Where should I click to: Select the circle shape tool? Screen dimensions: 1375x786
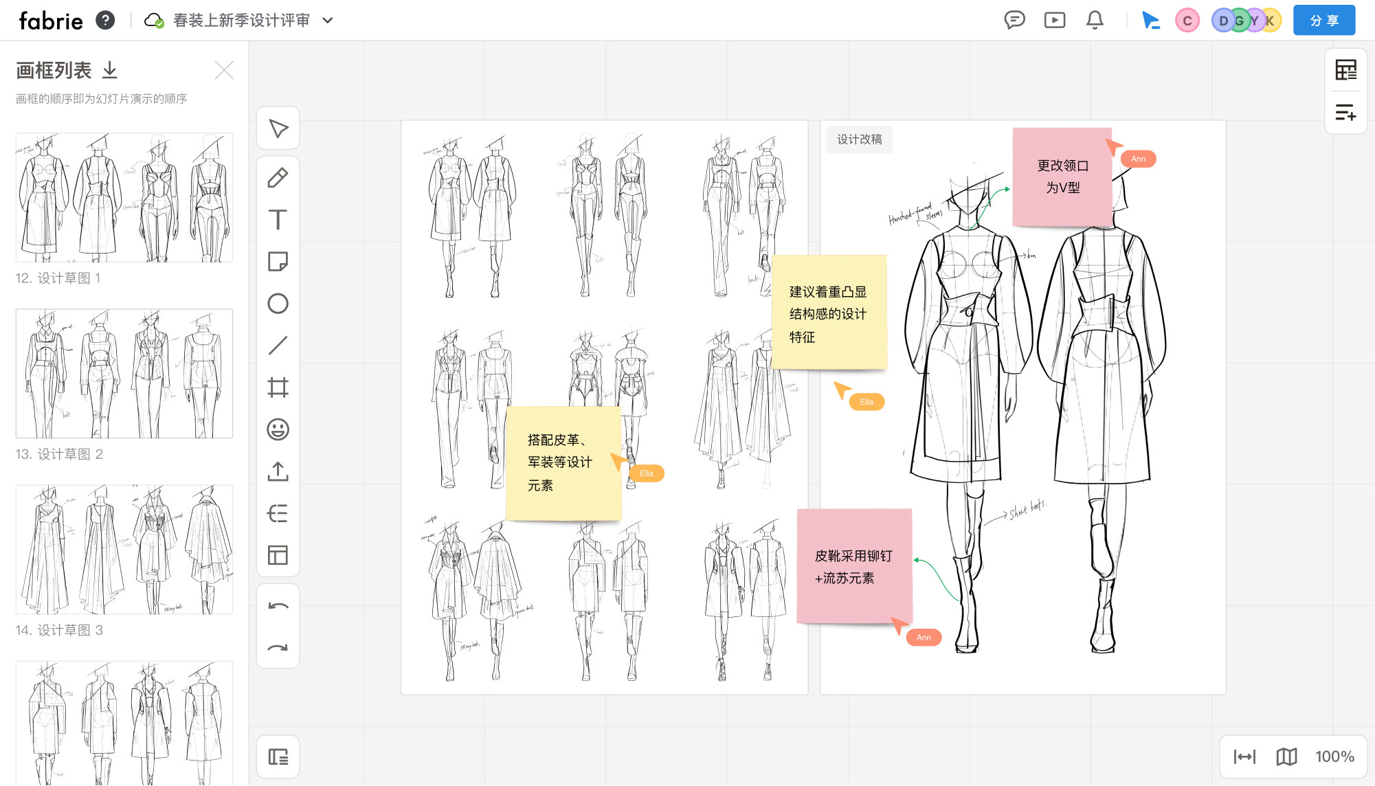click(278, 304)
